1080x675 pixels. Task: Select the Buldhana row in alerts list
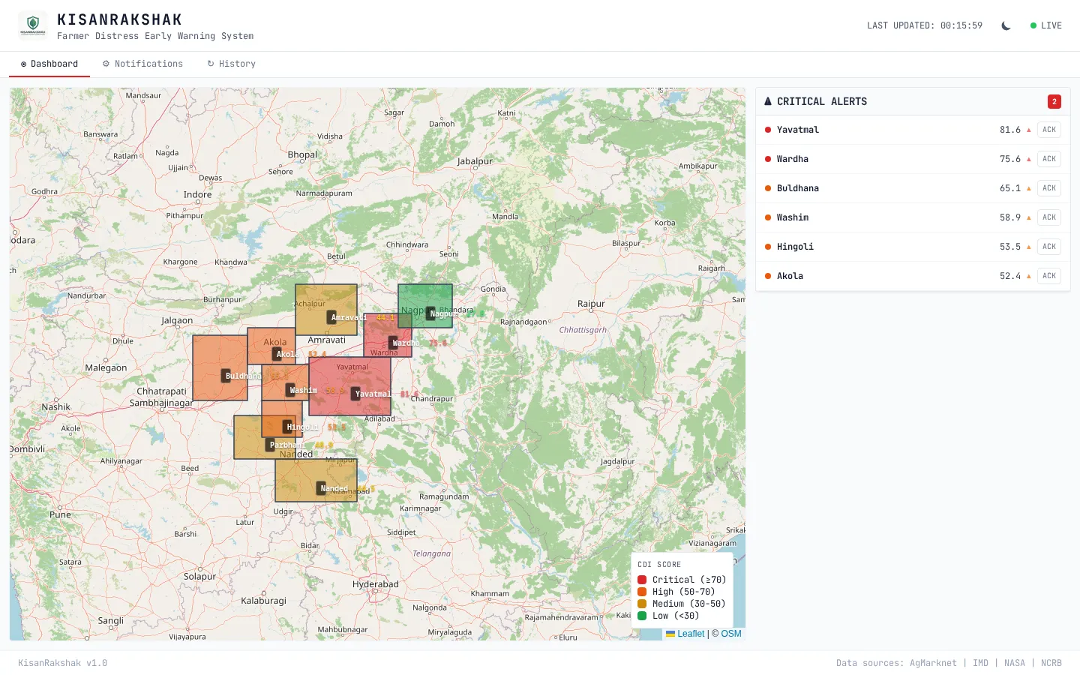pos(913,188)
